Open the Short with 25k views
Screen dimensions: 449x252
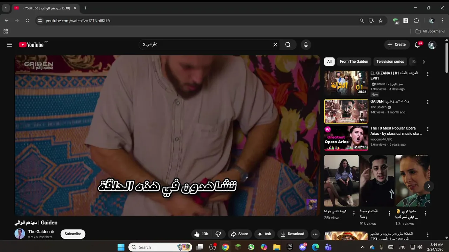click(x=341, y=181)
